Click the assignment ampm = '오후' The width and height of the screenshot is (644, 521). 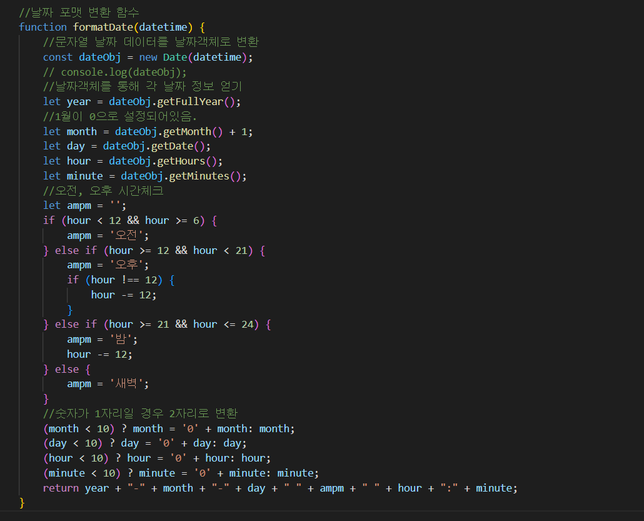[x=108, y=265]
